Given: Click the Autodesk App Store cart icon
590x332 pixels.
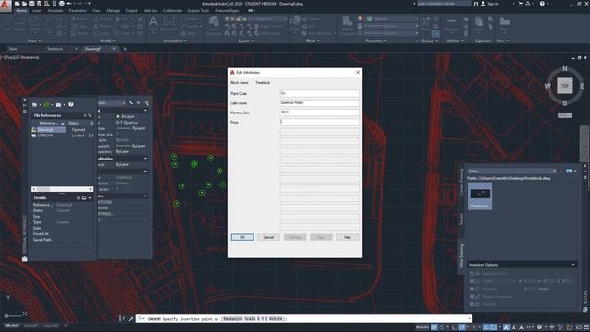Looking at the screenshot, I should click(x=521, y=4).
